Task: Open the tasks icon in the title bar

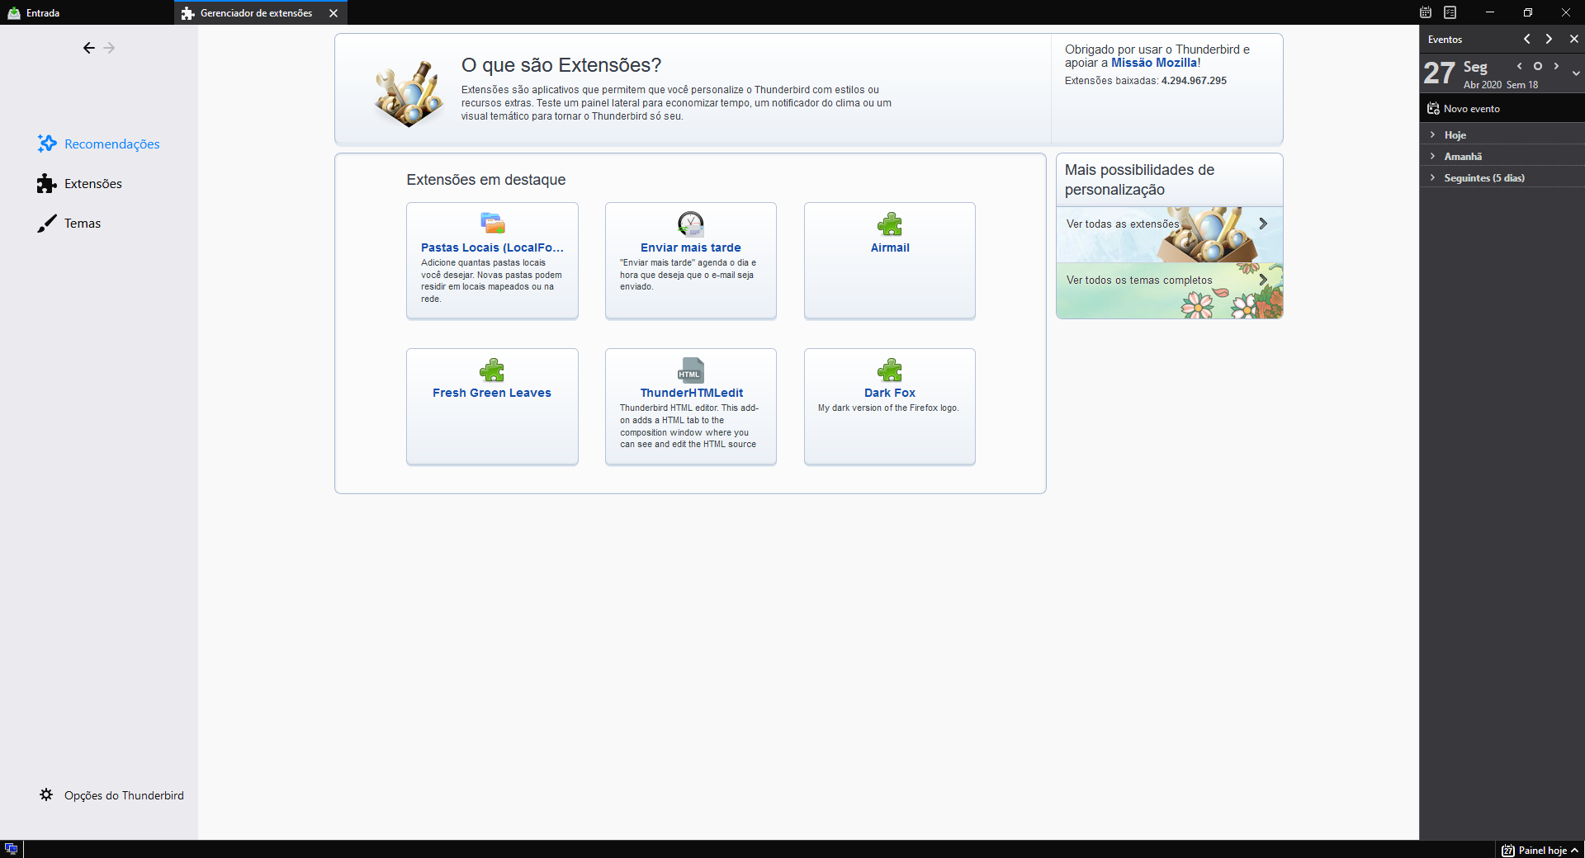Action: (1450, 12)
